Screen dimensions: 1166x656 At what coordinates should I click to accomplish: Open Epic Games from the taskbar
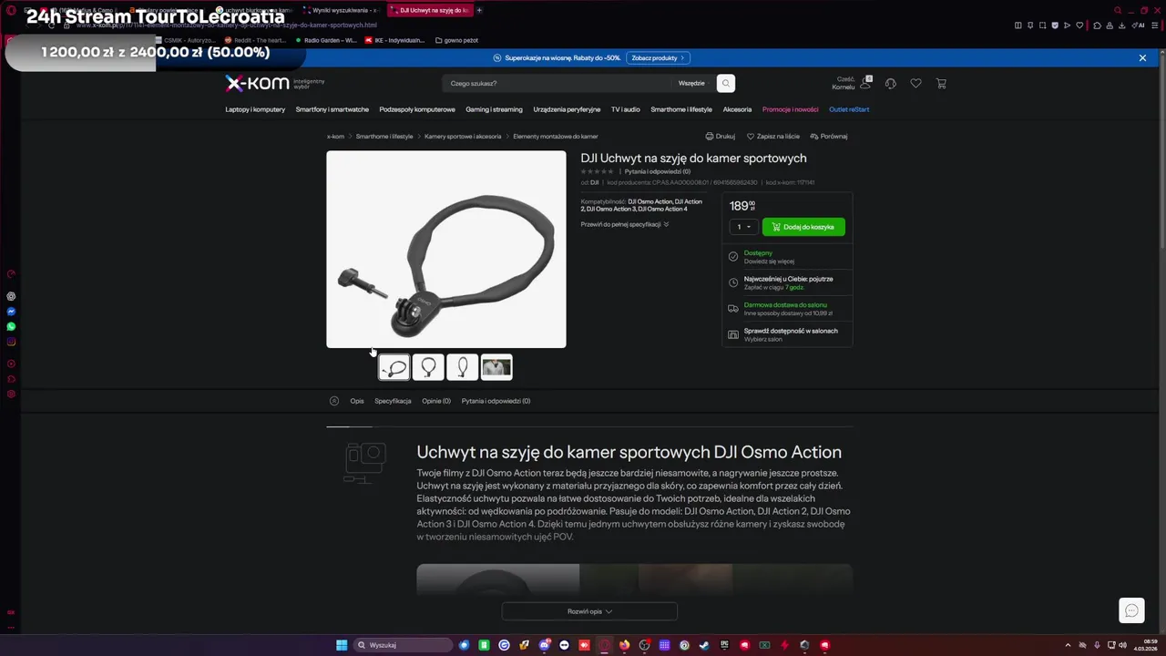tap(724, 645)
